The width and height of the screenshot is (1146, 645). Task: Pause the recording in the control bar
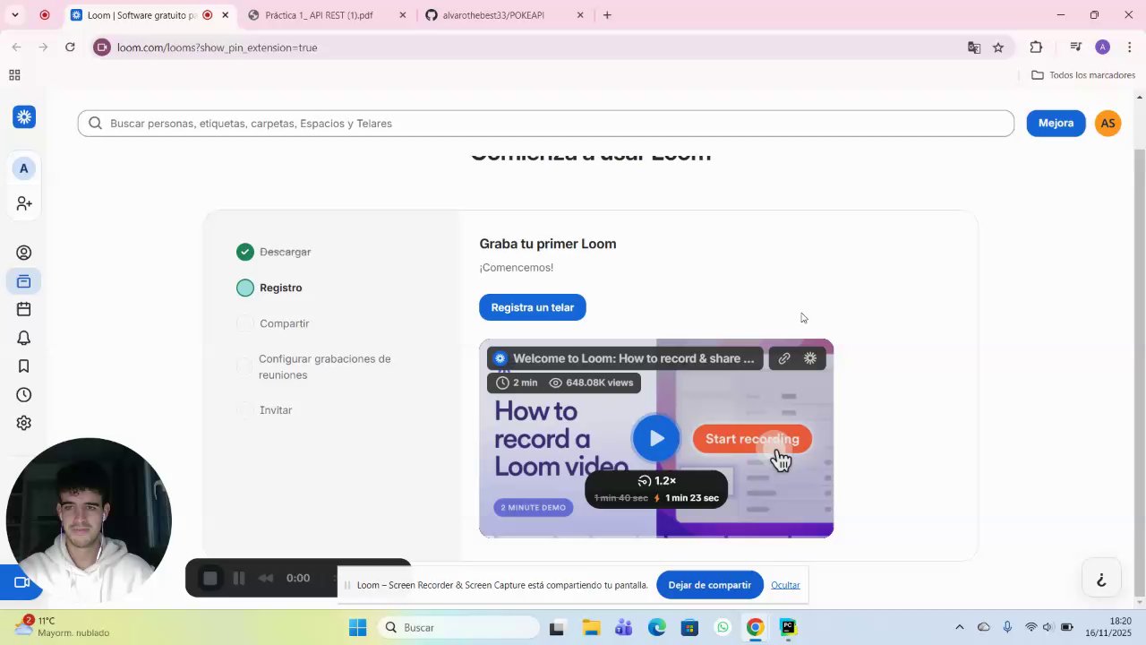pyautogui.click(x=239, y=578)
